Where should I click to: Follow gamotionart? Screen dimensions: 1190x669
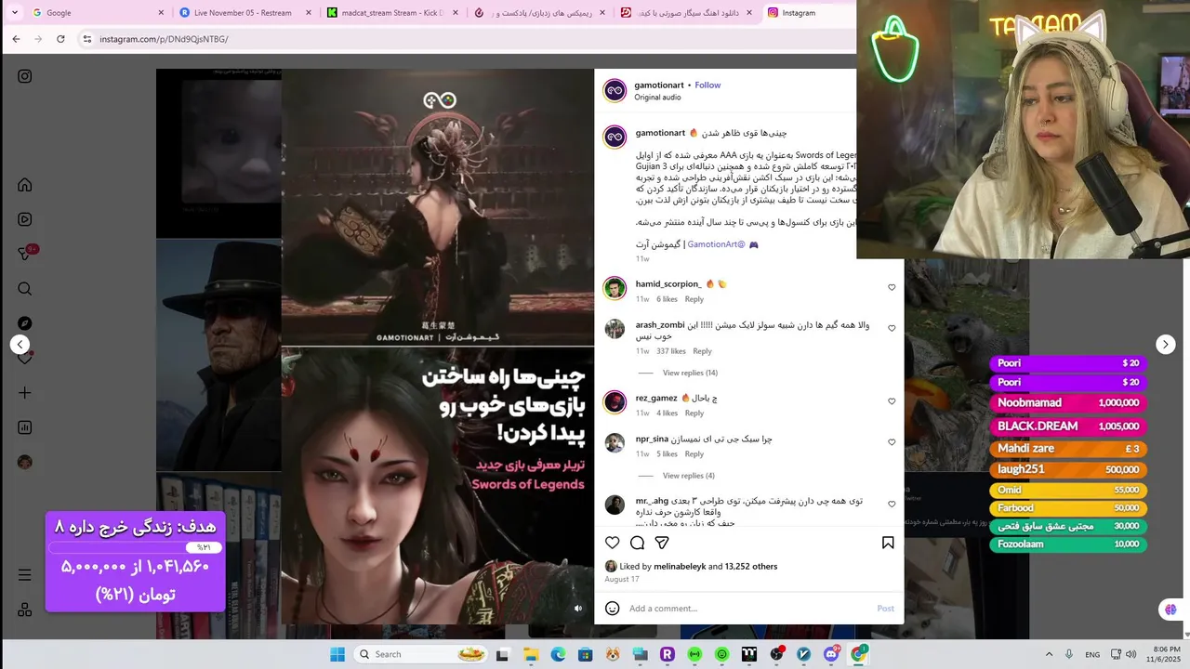click(707, 85)
